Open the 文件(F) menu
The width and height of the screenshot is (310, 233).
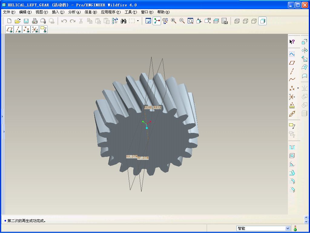[x=9, y=12]
